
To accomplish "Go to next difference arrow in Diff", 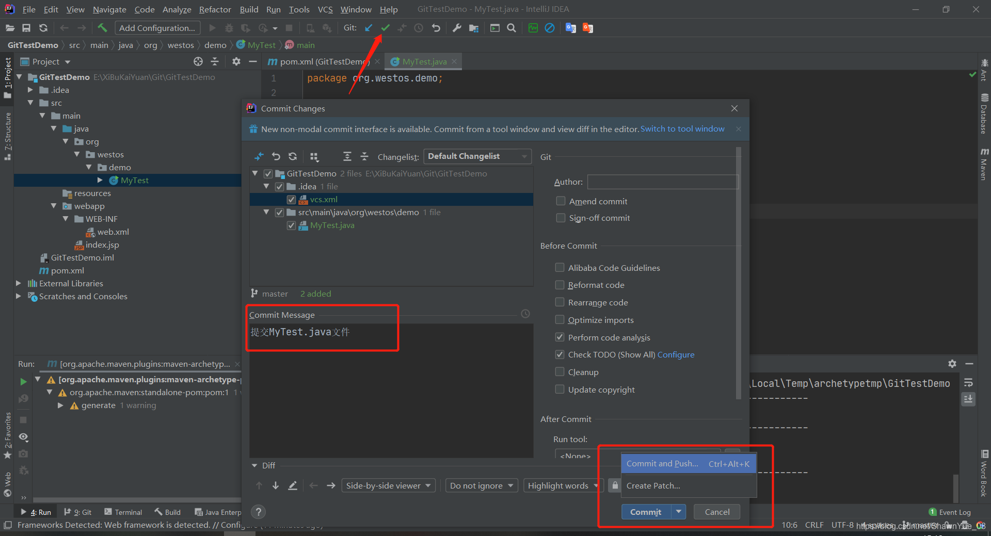I will [276, 485].
